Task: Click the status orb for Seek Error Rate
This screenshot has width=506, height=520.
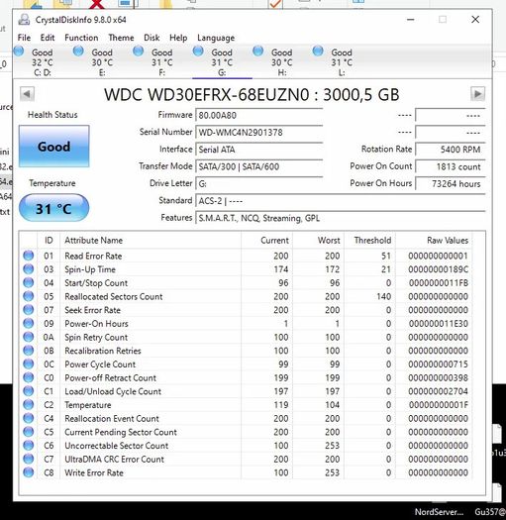Action: [29, 310]
